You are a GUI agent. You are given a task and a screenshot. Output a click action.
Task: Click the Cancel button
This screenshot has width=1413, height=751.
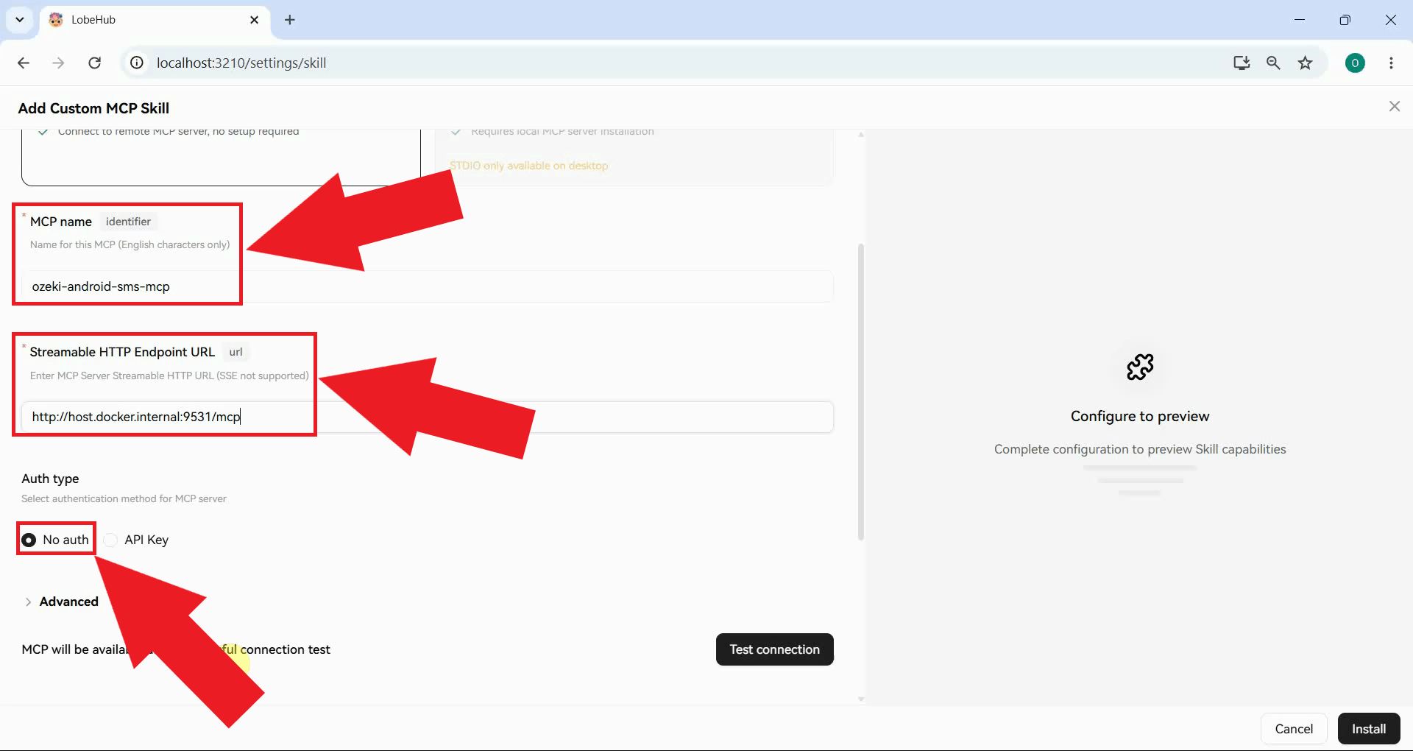click(x=1294, y=729)
